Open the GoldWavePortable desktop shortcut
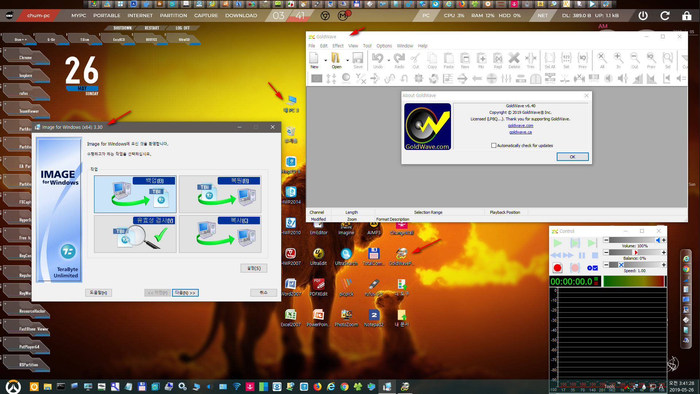Screen dimensions: 700x394 [x=401, y=256]
